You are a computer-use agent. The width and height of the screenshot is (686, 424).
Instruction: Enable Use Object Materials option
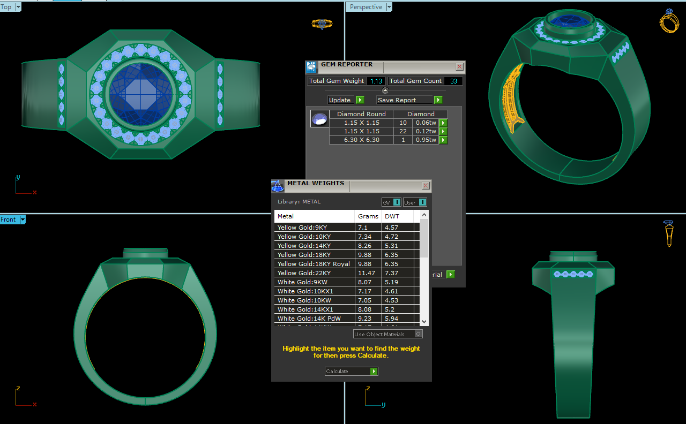pos(419,334)
